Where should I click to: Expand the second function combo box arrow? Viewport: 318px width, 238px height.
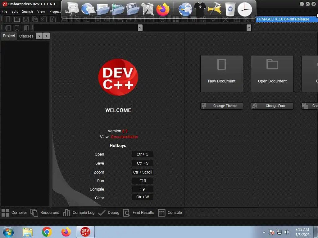coord(249,28)
